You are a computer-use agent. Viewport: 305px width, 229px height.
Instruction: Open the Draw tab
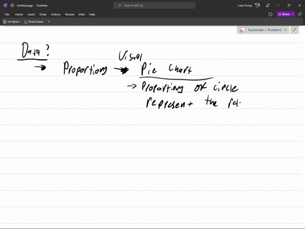click(x=43, y=15)
